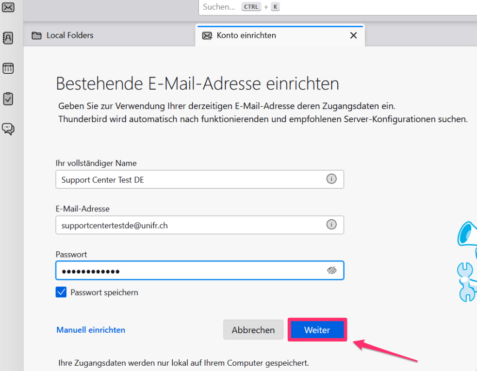Open the Tasks sidebar icon
The image size is (477, 371).
click(8, 99)
